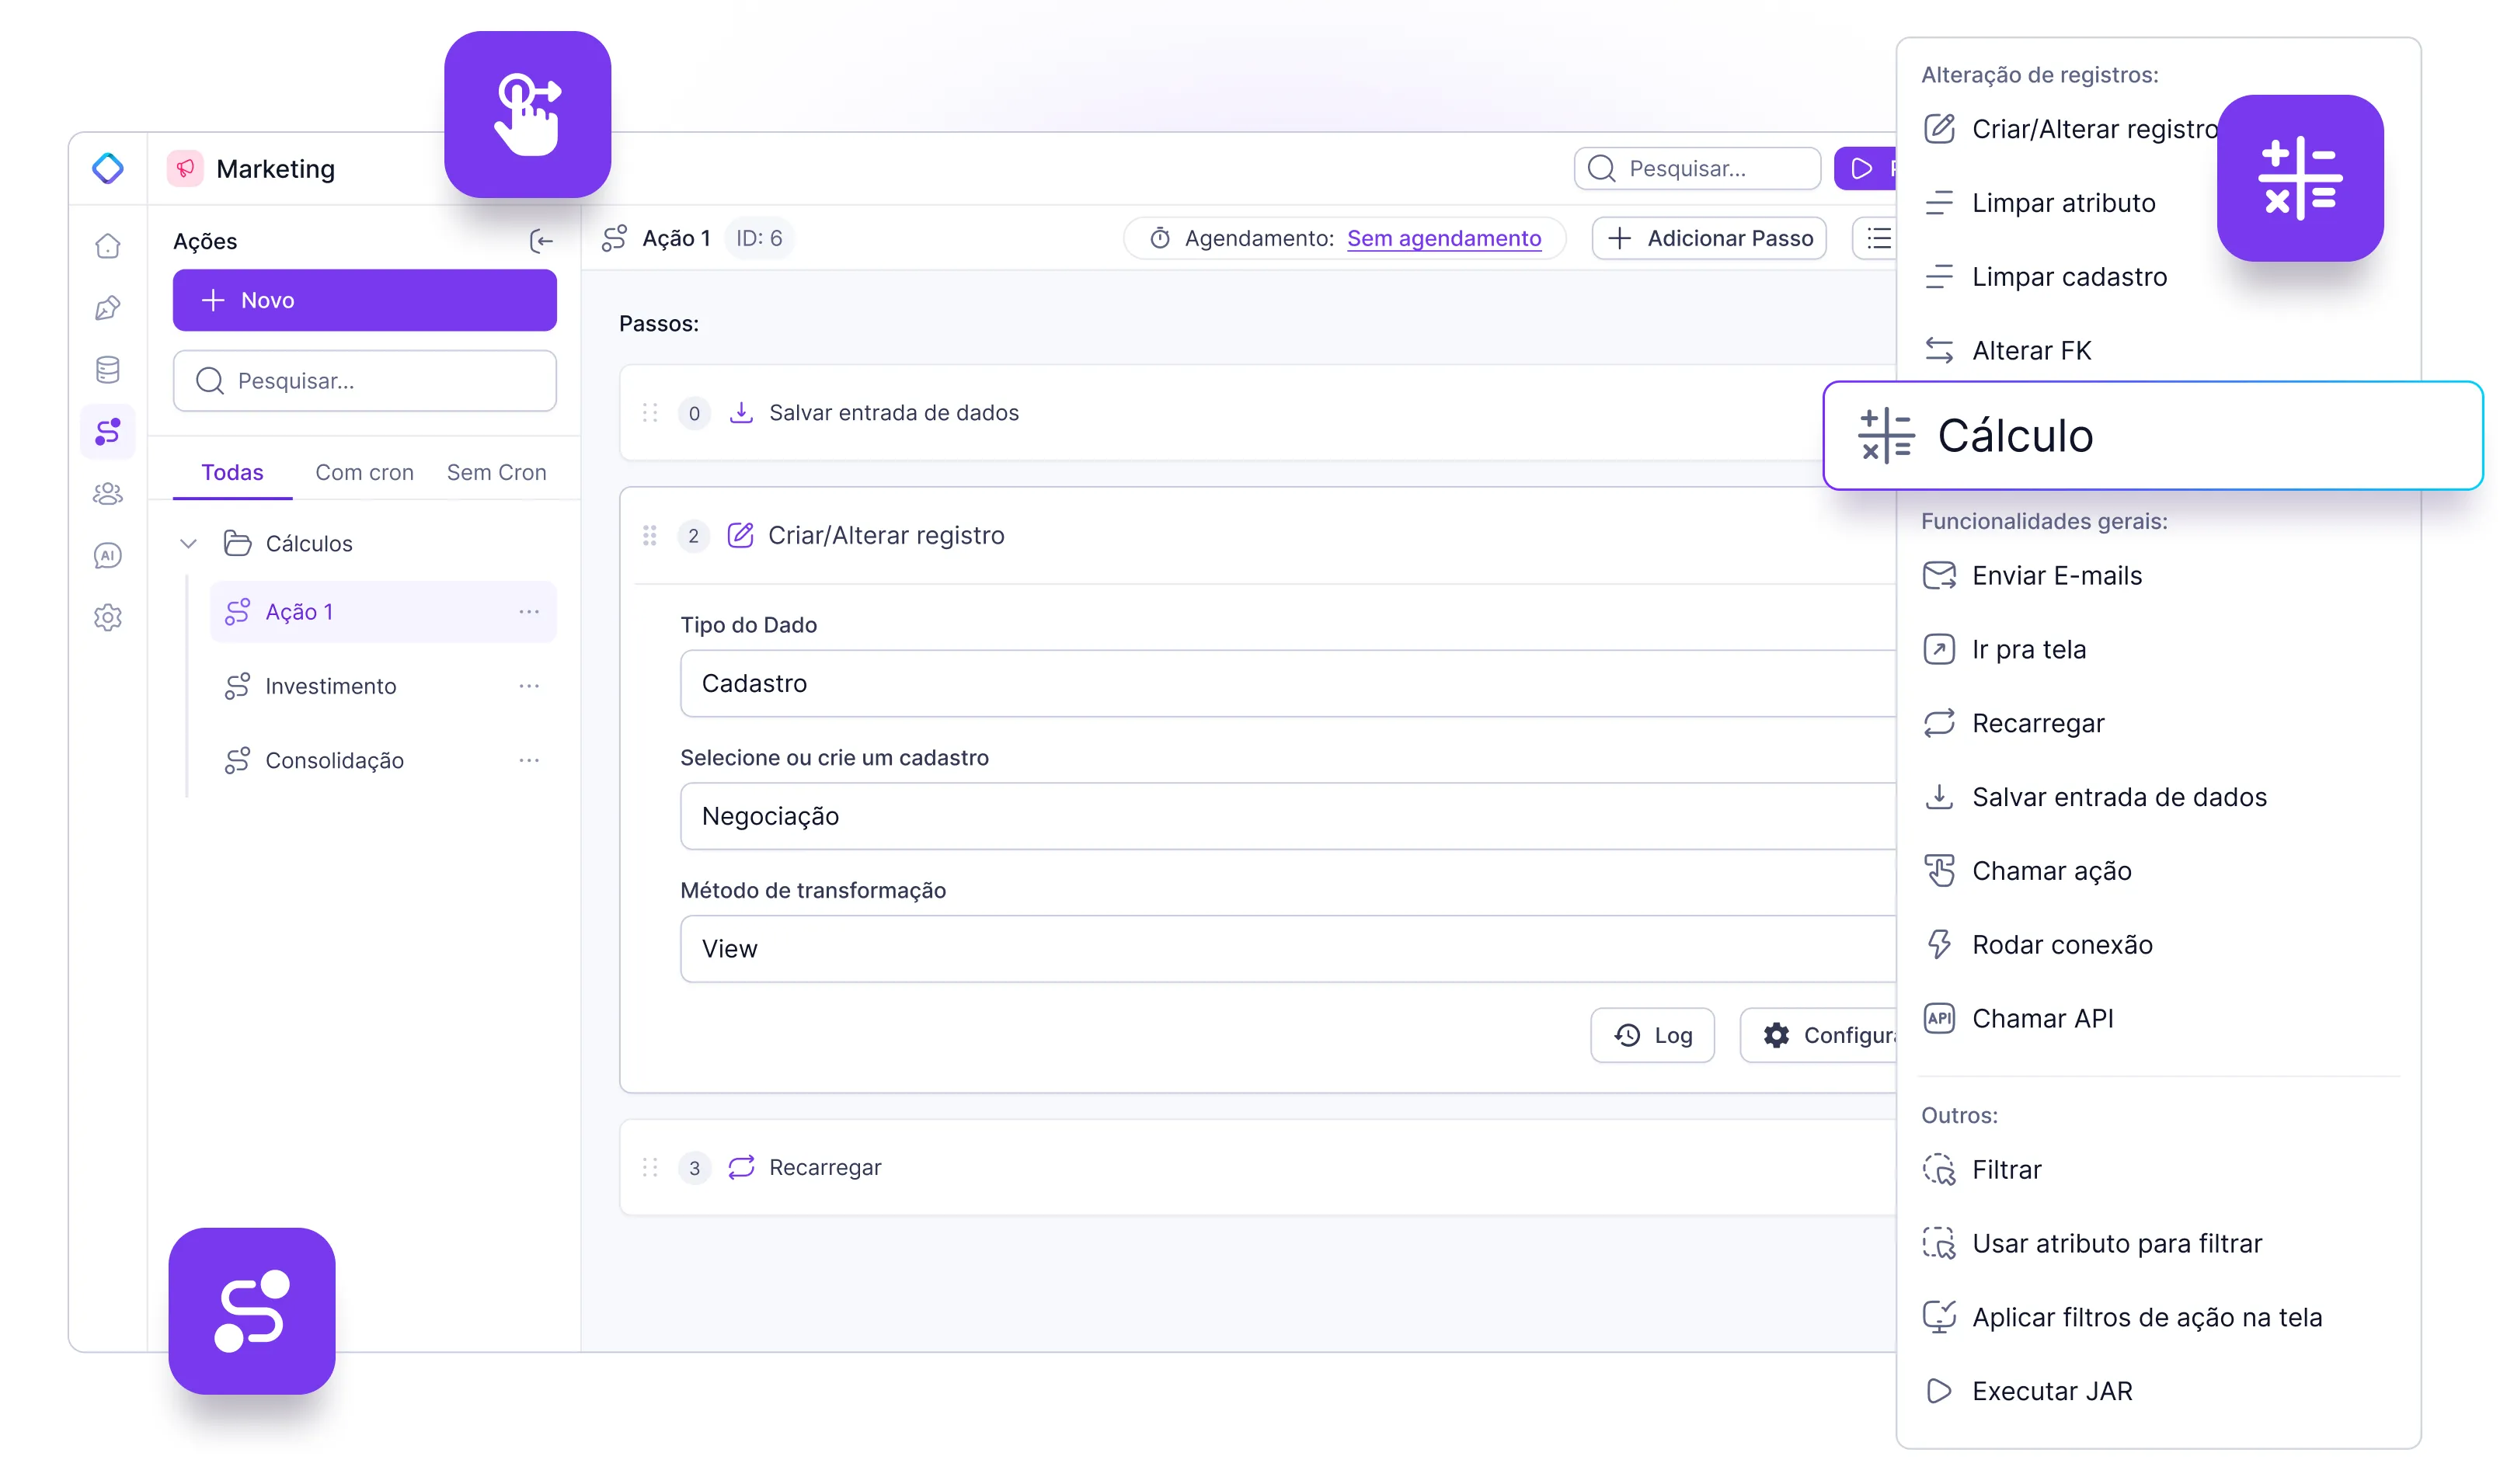Open the settings gear in sidebar

coord(108,618)
